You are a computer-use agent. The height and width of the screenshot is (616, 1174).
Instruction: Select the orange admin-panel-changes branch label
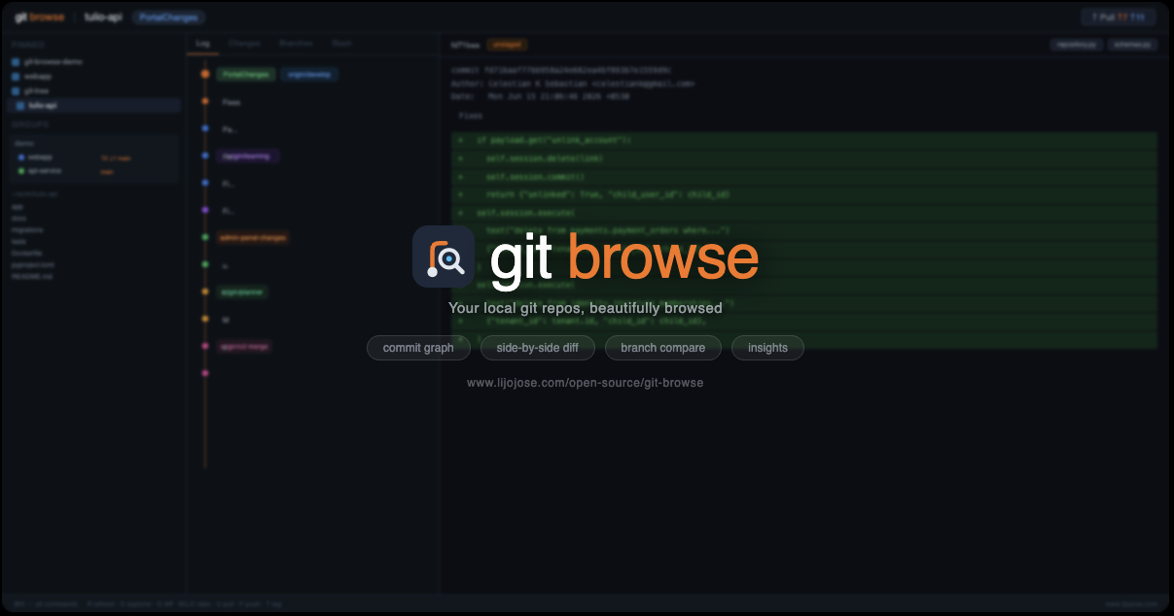click(252, 238)
